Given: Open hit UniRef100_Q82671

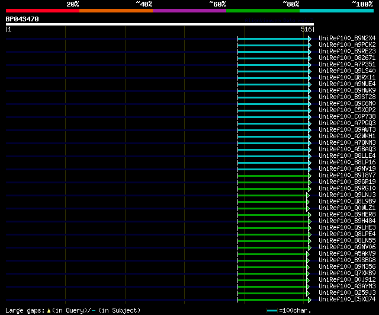Looking at the screenshot, I should click(347, 58).
